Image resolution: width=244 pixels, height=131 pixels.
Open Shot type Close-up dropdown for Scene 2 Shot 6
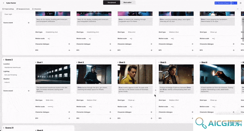click(213, 100)
